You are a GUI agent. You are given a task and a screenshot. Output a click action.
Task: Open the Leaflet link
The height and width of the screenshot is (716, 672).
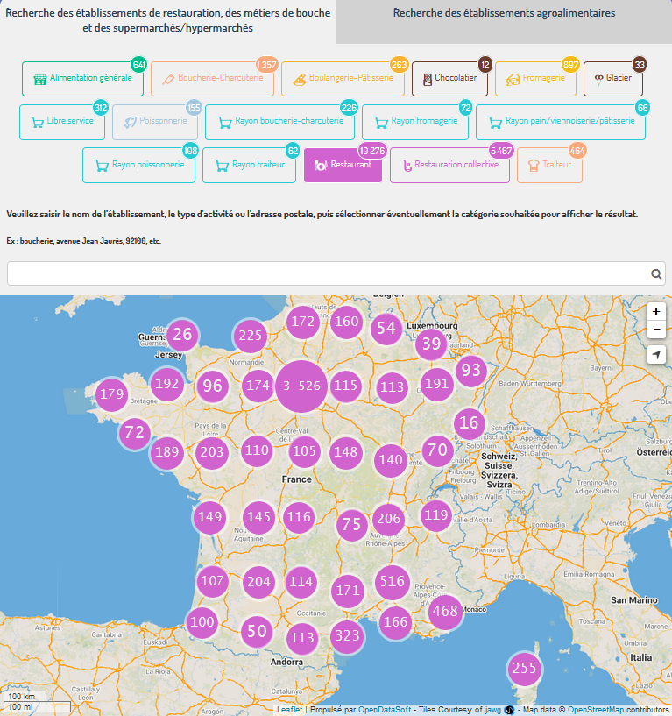[289, 710]
